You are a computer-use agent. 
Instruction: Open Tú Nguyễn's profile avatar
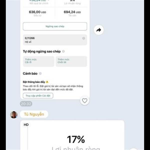point(14,114)
